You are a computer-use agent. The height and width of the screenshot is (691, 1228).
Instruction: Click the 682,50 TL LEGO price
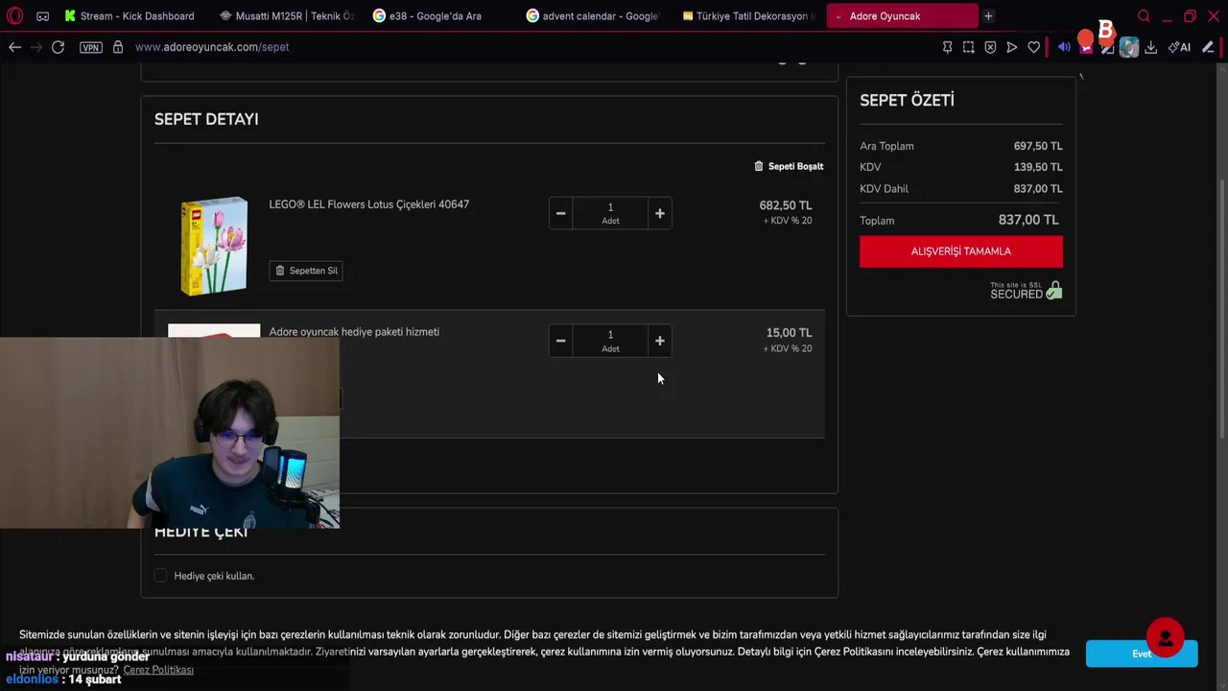pos(786,205)
